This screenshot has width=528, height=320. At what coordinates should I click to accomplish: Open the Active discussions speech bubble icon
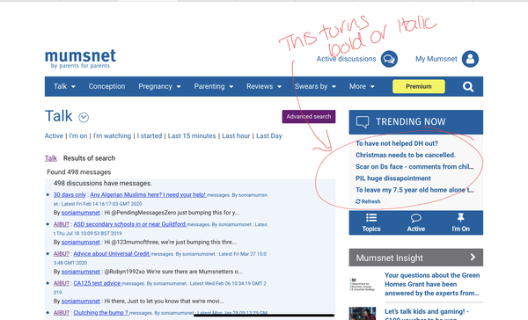(x=389, y=59)
